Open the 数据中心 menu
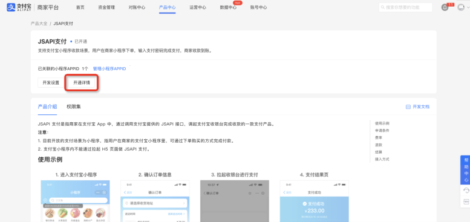 228,7
